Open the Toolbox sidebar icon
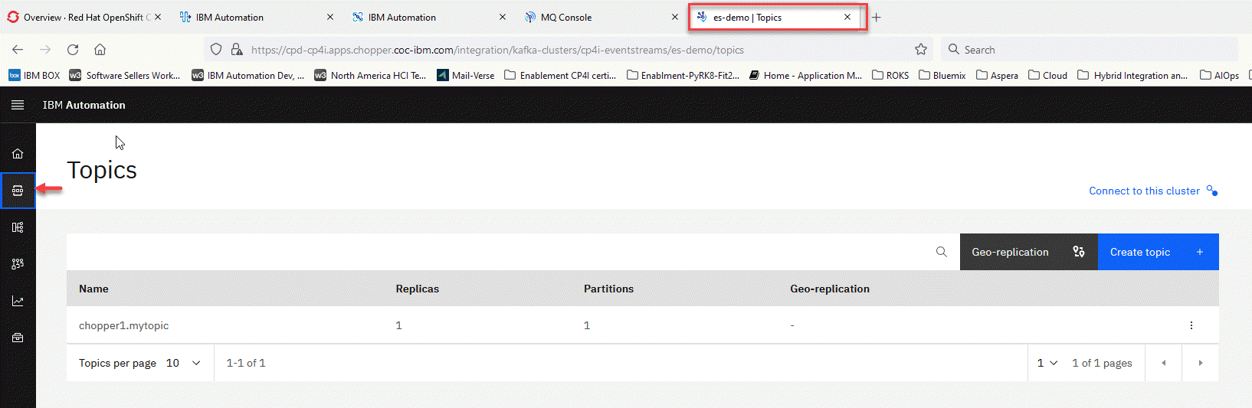 18,338
